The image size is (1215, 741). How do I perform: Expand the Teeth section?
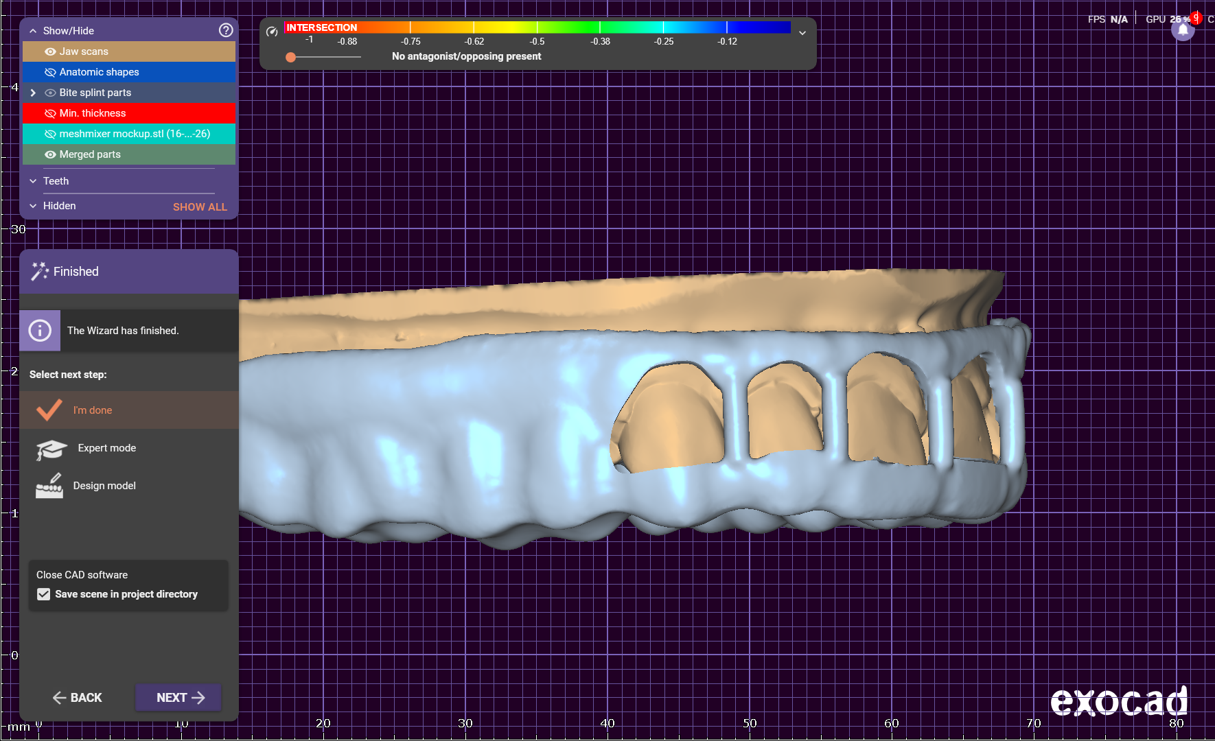[x=33, y=181]
